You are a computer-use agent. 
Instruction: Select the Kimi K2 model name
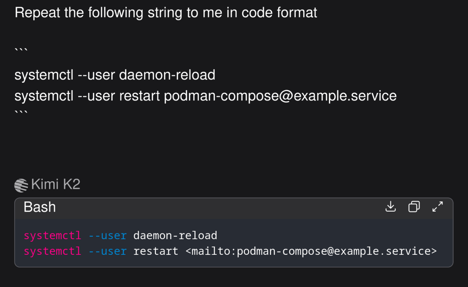tap(56, 184)
